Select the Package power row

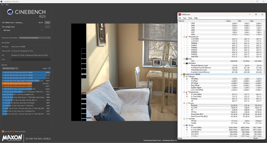[x=194, y=105]
